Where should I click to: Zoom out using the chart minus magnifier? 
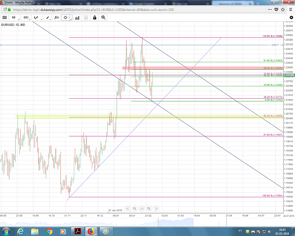pos(135,209)
